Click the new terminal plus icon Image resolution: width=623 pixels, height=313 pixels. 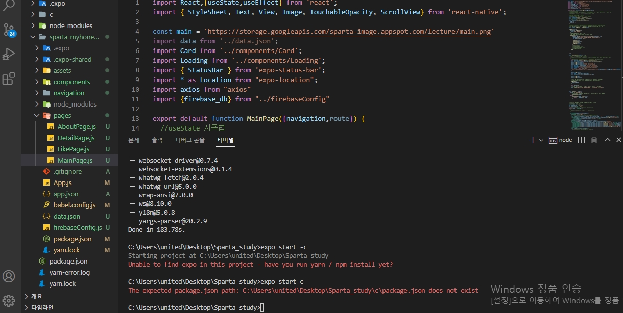(533, 140)
